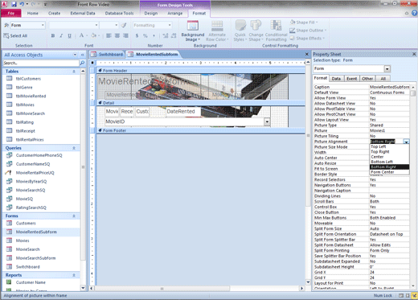Click the Italic formatting icon
418x300 pixels.
(61, 35)
